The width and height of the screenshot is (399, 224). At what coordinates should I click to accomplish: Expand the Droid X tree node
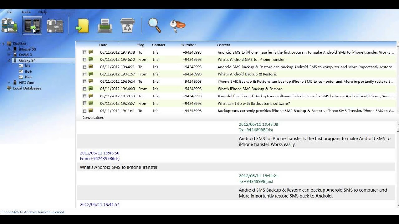[9, 55]
